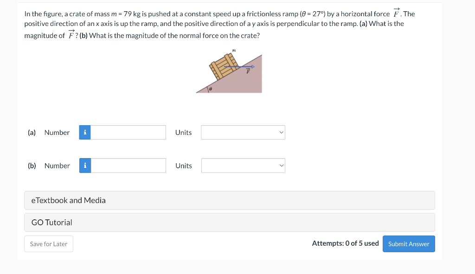The height and width of the screenshot is (274, 475).
Task: Open the Units dropdown for part (b)
Action: [243, 166]
